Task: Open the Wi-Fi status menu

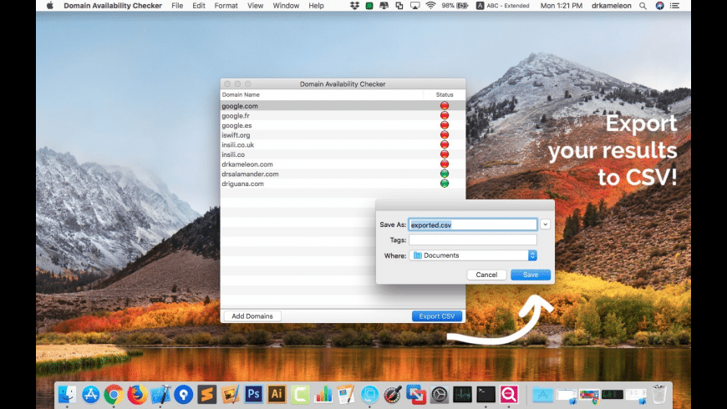Action: click(430, 6)
